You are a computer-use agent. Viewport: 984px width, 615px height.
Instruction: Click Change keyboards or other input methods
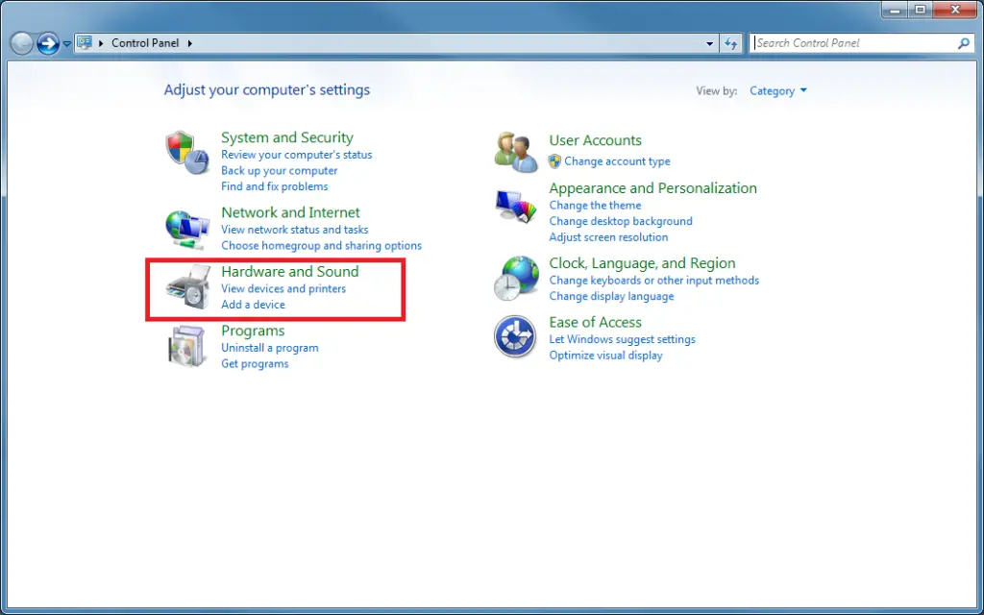tap(653, 281)
